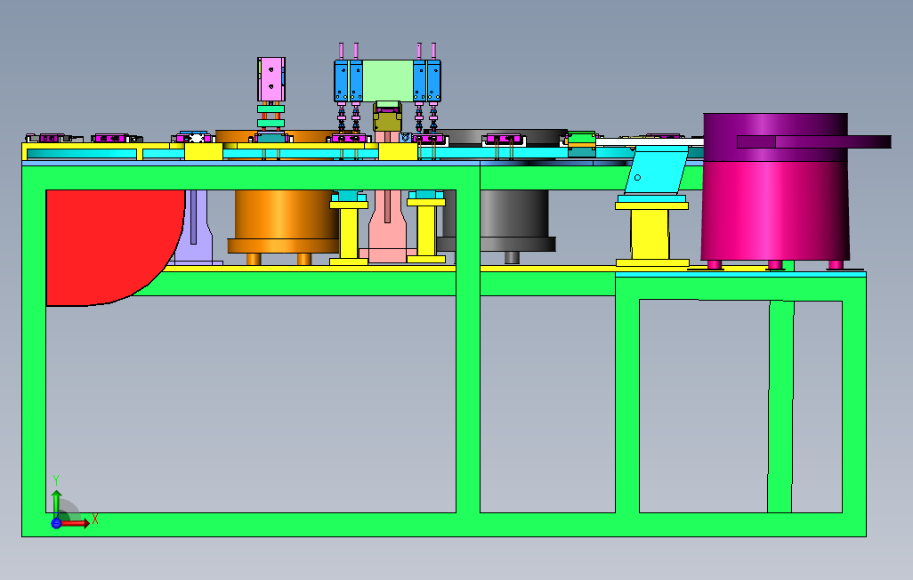Select the light green block between blue cylinders
Viewport: 913px width, 580px height.
pyautogui.click(x=388, y=80)
